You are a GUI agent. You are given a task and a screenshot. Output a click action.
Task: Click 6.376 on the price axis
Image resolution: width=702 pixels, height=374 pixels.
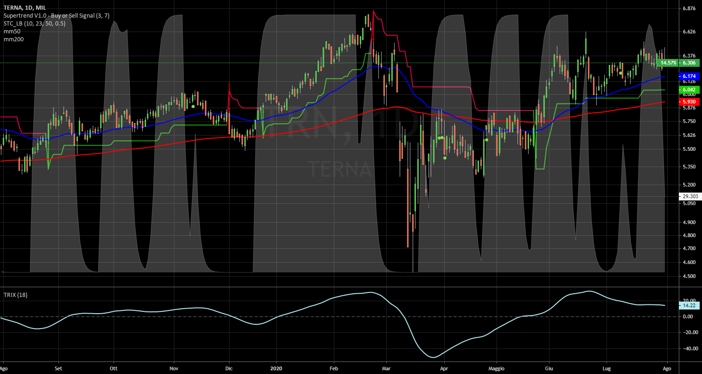[689, 56]
